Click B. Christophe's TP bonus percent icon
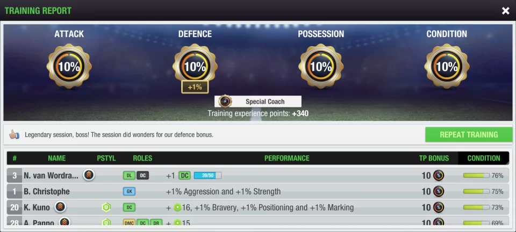The width and height of the screenshot is (516, 232). coord(439,191)
